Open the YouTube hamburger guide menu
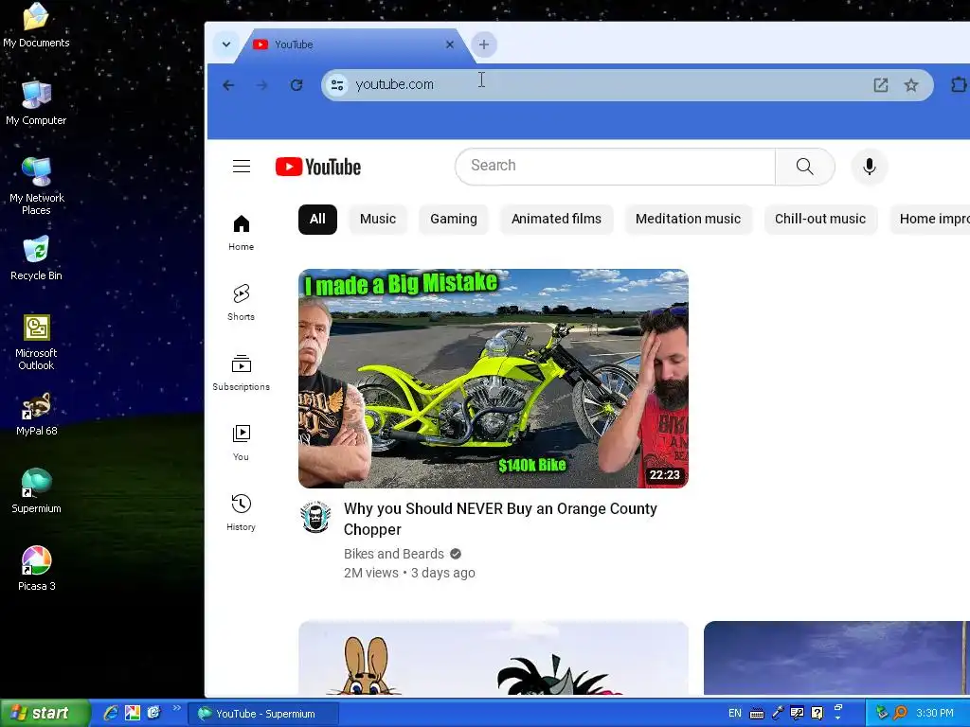970x727 pixels. tap(242, 167)
